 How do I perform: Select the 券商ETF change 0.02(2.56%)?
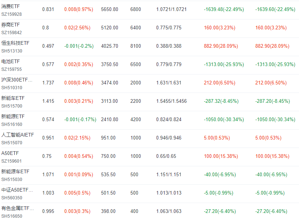(77, 28)
